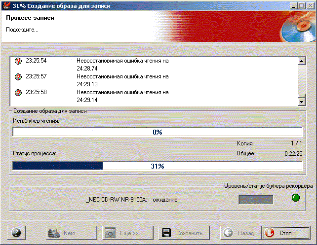Screen dimensions: 317x245
Task: Click the Исп.буфер чтения label
Action: [x=36, y=121]
